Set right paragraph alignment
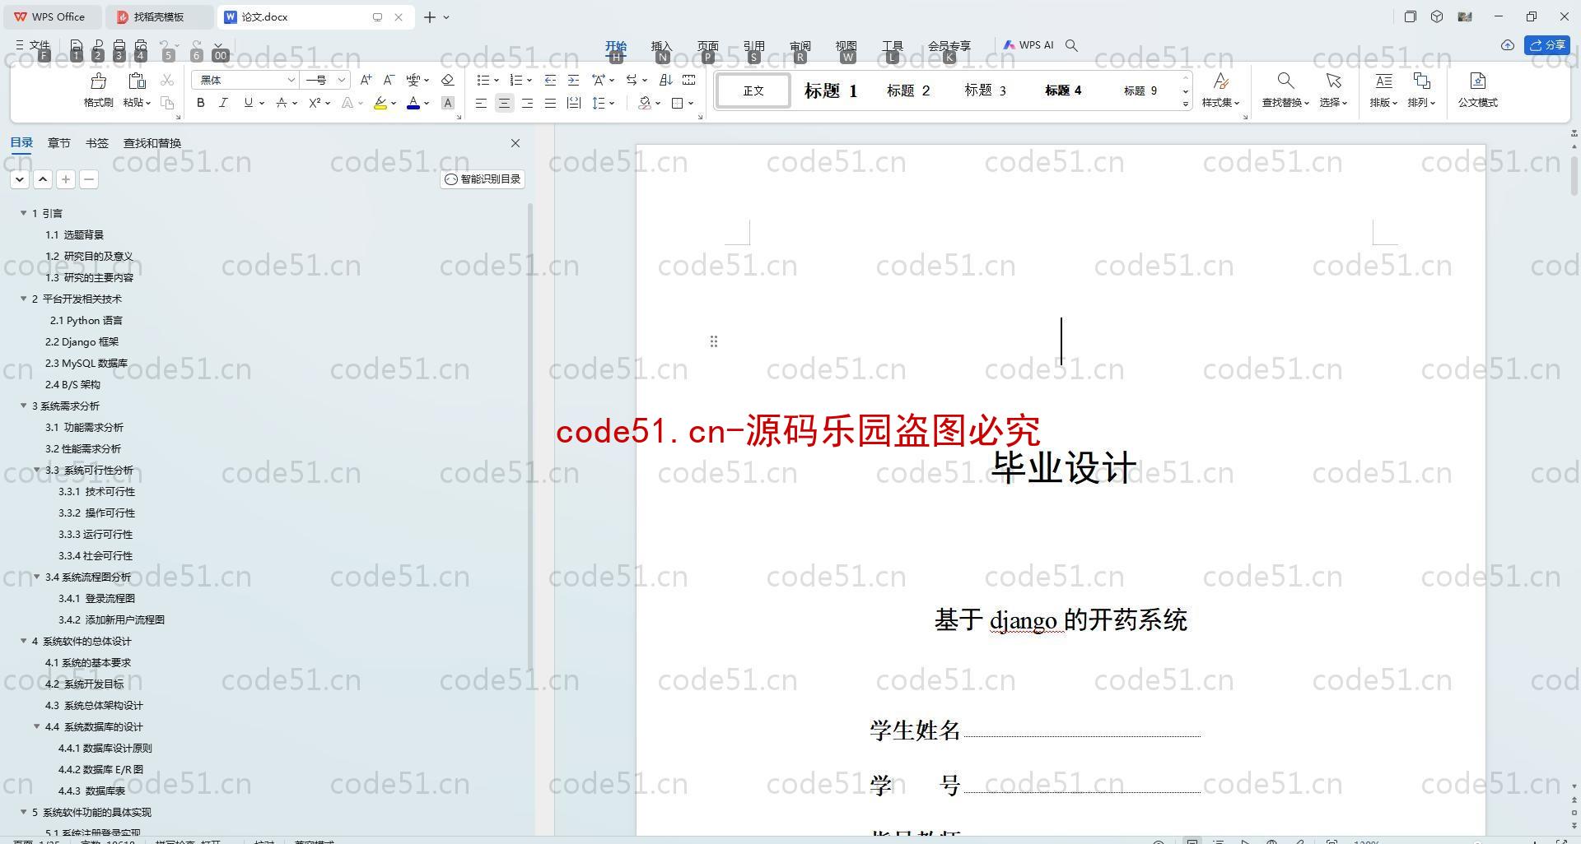The height and width of the screenshot is (844, 1581). [527, 103]
